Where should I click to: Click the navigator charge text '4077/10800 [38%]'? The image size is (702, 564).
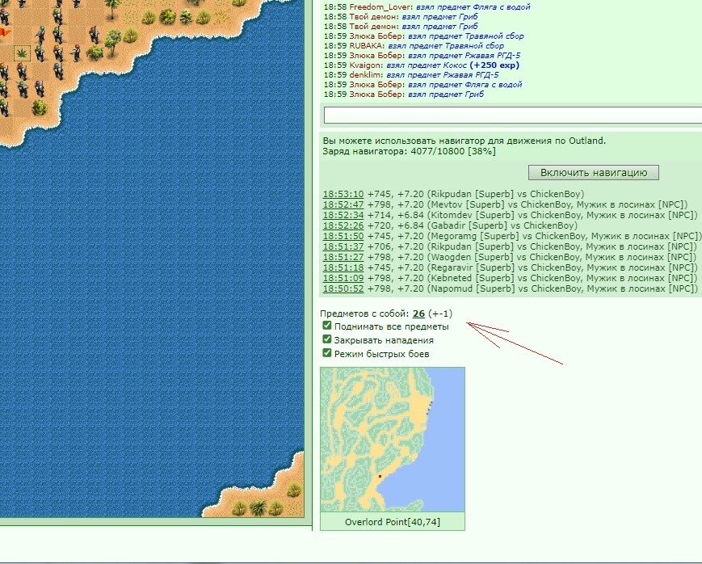click(453, 151)
